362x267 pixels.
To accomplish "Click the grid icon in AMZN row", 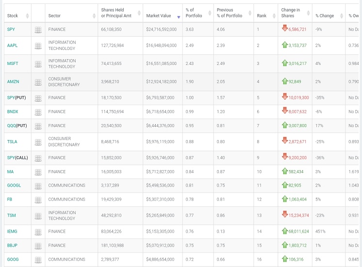I will [x=38, y=81].
